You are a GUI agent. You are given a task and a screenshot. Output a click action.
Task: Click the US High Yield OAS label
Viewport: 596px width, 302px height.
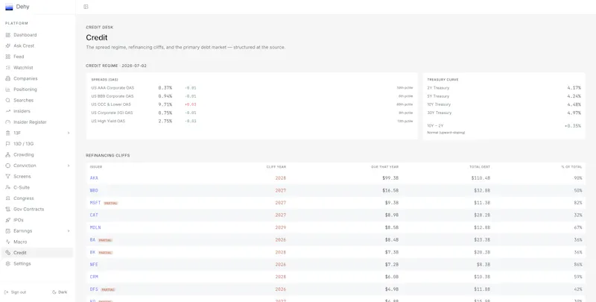click(x=108, y=121)
